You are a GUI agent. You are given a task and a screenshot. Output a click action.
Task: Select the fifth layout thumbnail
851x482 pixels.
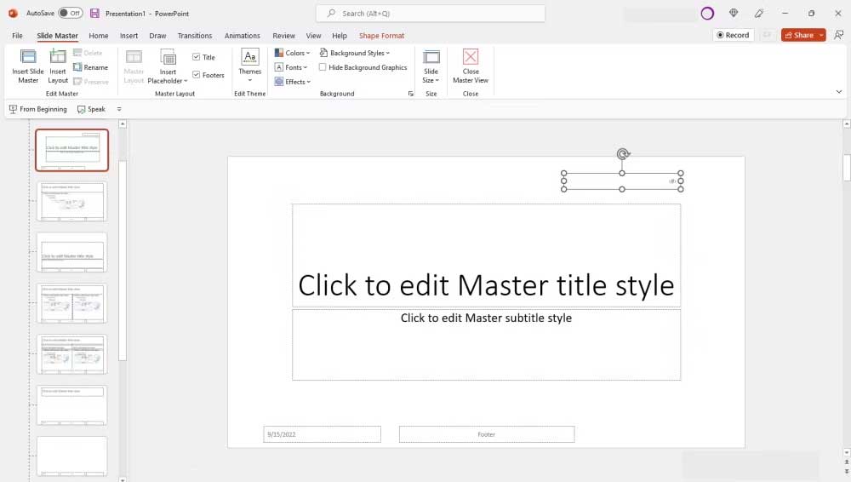[71, 353]
